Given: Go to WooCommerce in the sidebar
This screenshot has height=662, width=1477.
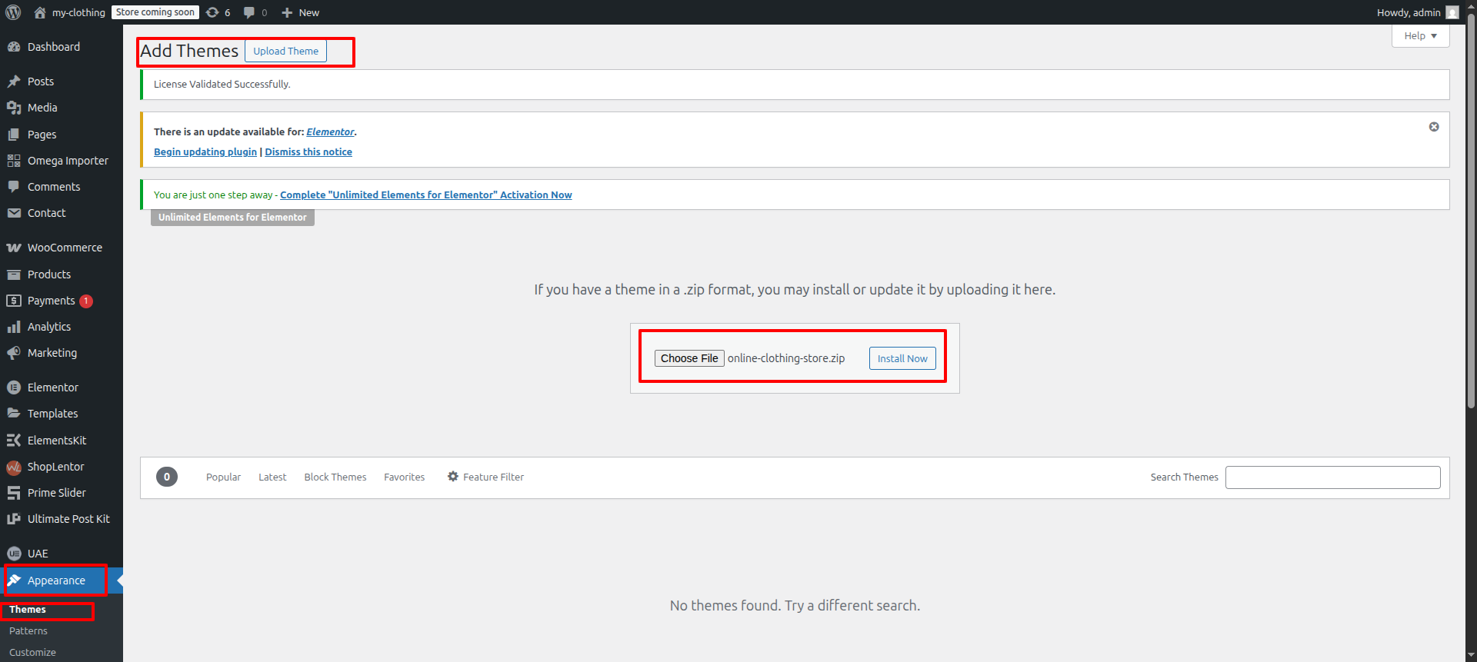Looking at the screenshot, I should 64,248.
